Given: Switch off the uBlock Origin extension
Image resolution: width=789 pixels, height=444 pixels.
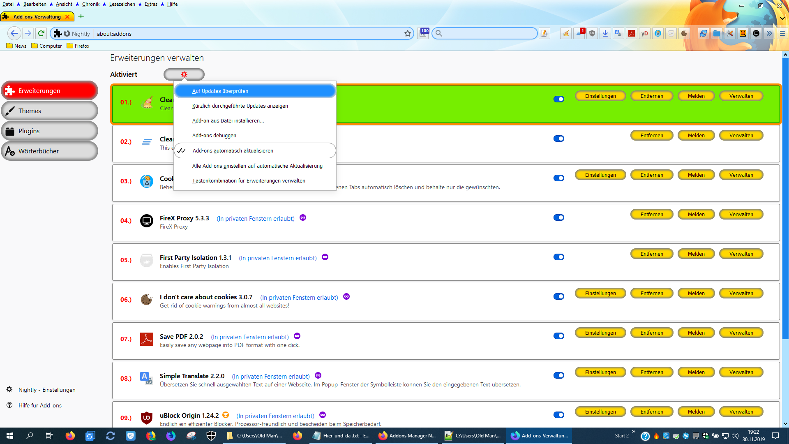Looking at the screenshot, I should click(x=558, y=415).
